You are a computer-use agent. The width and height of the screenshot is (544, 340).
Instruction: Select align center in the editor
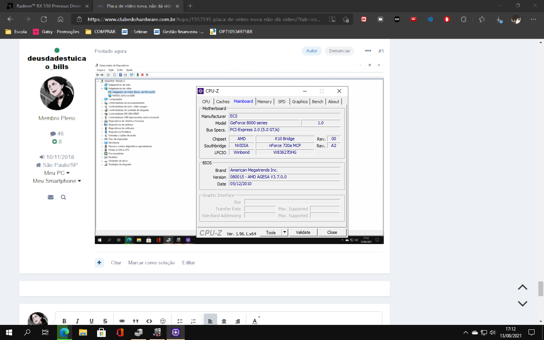[224, 321]
